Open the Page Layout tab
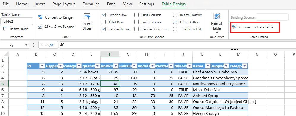The height and width of the screenshot is (116, 296). [64, 4]
